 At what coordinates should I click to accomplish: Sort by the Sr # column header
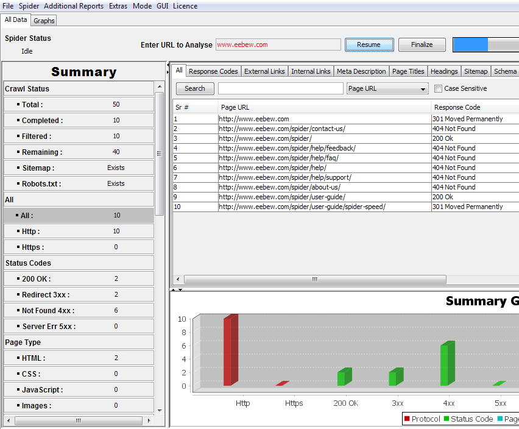[x=196, y=107]
